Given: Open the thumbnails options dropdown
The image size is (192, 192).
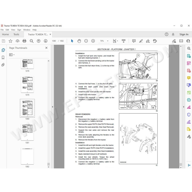Looking at the screenshot, I should tap(12, 55).
